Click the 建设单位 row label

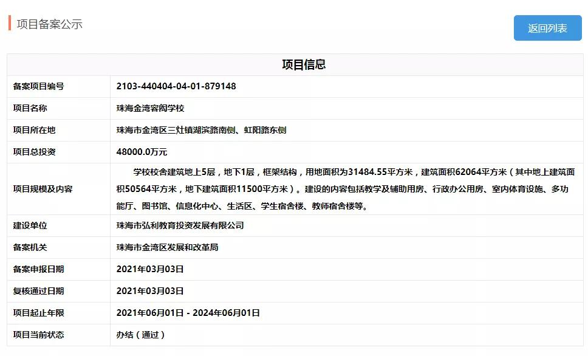point(32,225)
